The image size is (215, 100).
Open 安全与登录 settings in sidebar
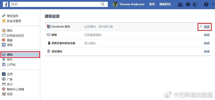(14, 21)
